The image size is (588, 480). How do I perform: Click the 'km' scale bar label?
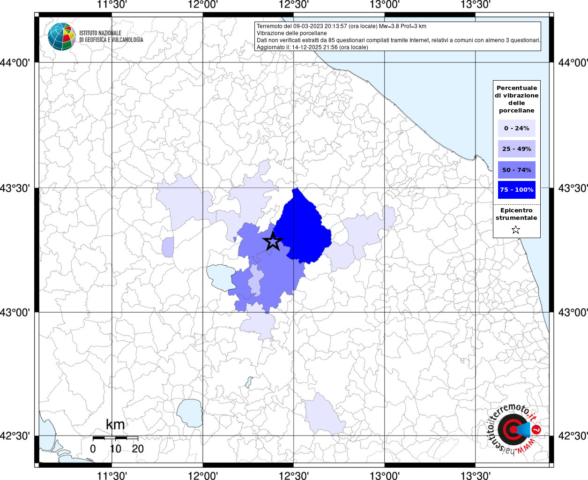115,425
